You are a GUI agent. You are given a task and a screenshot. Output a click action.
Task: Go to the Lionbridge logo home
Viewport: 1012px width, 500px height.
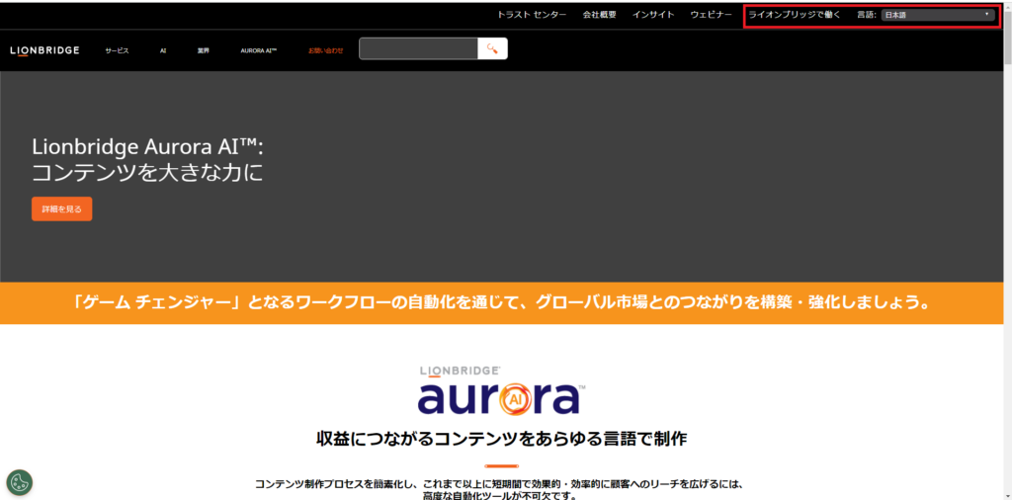coord(44,50)
